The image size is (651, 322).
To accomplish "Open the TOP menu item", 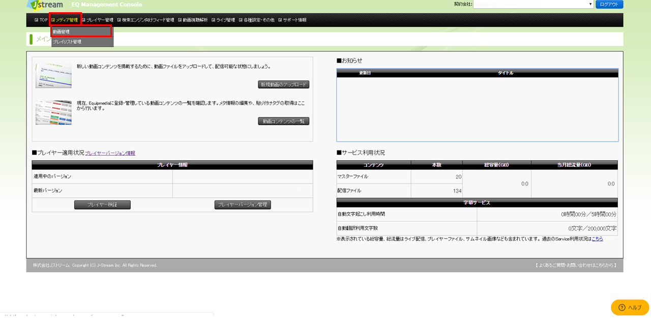I will (x=41, y=20).
